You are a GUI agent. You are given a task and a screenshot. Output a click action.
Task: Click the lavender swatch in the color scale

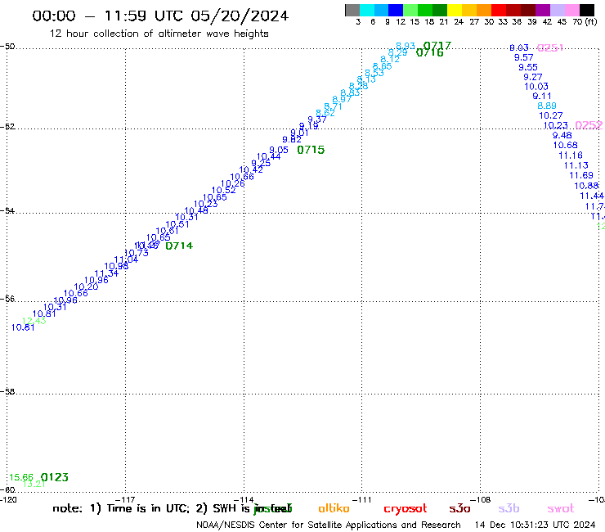(557, 10)
